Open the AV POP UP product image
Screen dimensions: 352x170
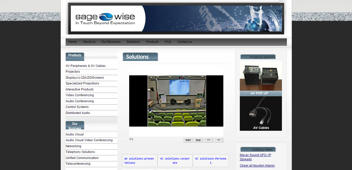coord(261,78)
